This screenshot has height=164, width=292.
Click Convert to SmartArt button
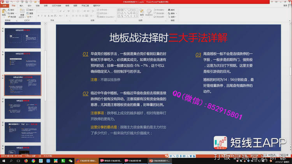pyautogui.click(x=106, y=17)
